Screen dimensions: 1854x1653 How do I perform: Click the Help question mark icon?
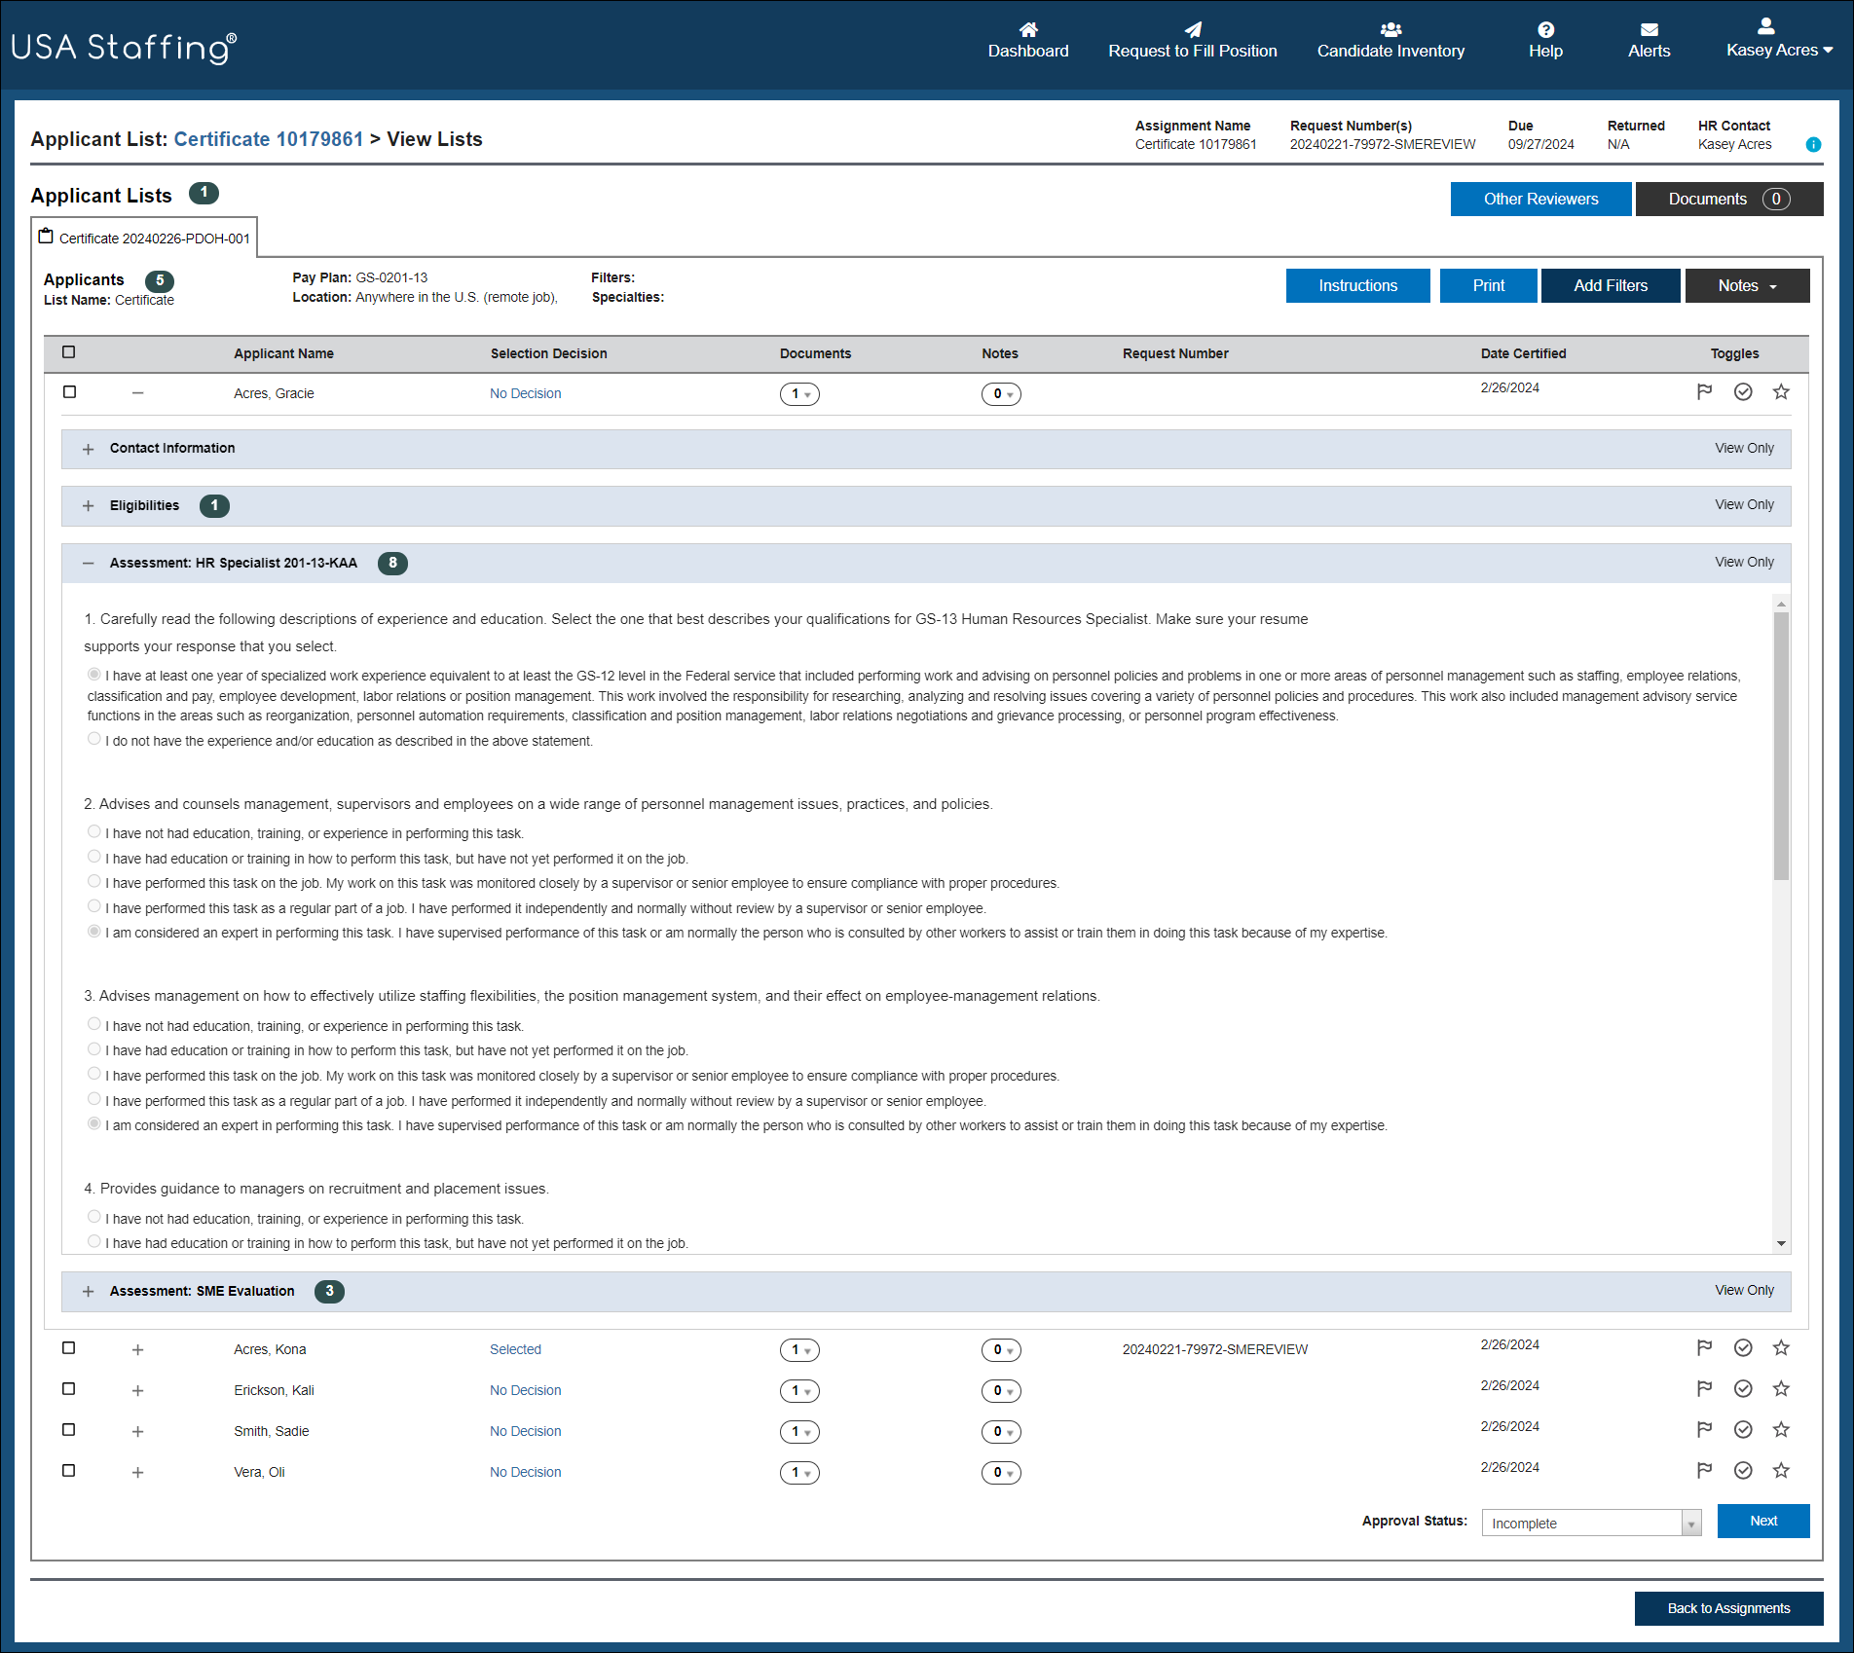[1544, 29]
